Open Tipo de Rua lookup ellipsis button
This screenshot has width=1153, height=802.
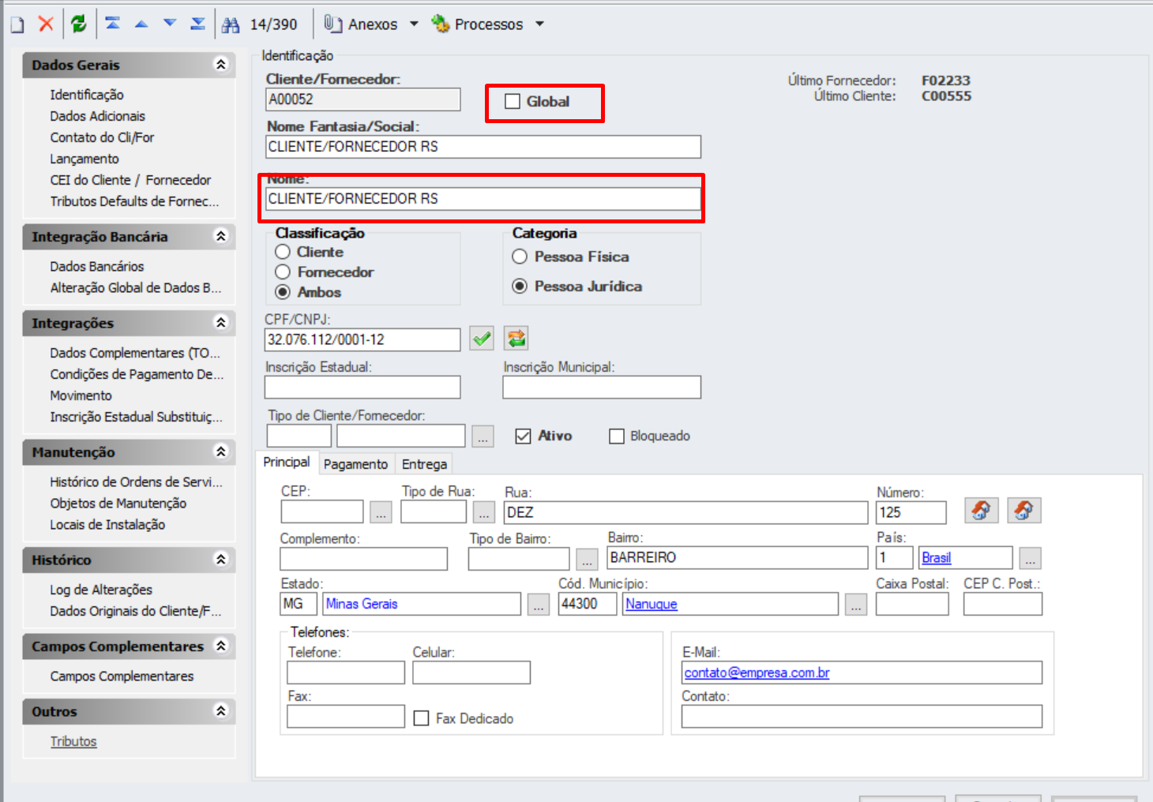(484, 512)
